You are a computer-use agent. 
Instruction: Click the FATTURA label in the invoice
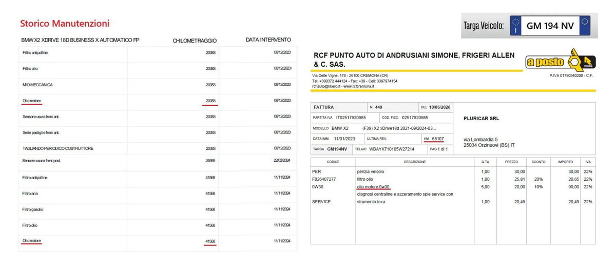(x=324, y=107)
